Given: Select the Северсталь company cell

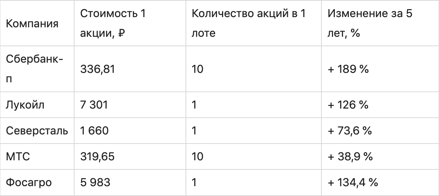Looking at the screenshot, I should tap(37, 131).
